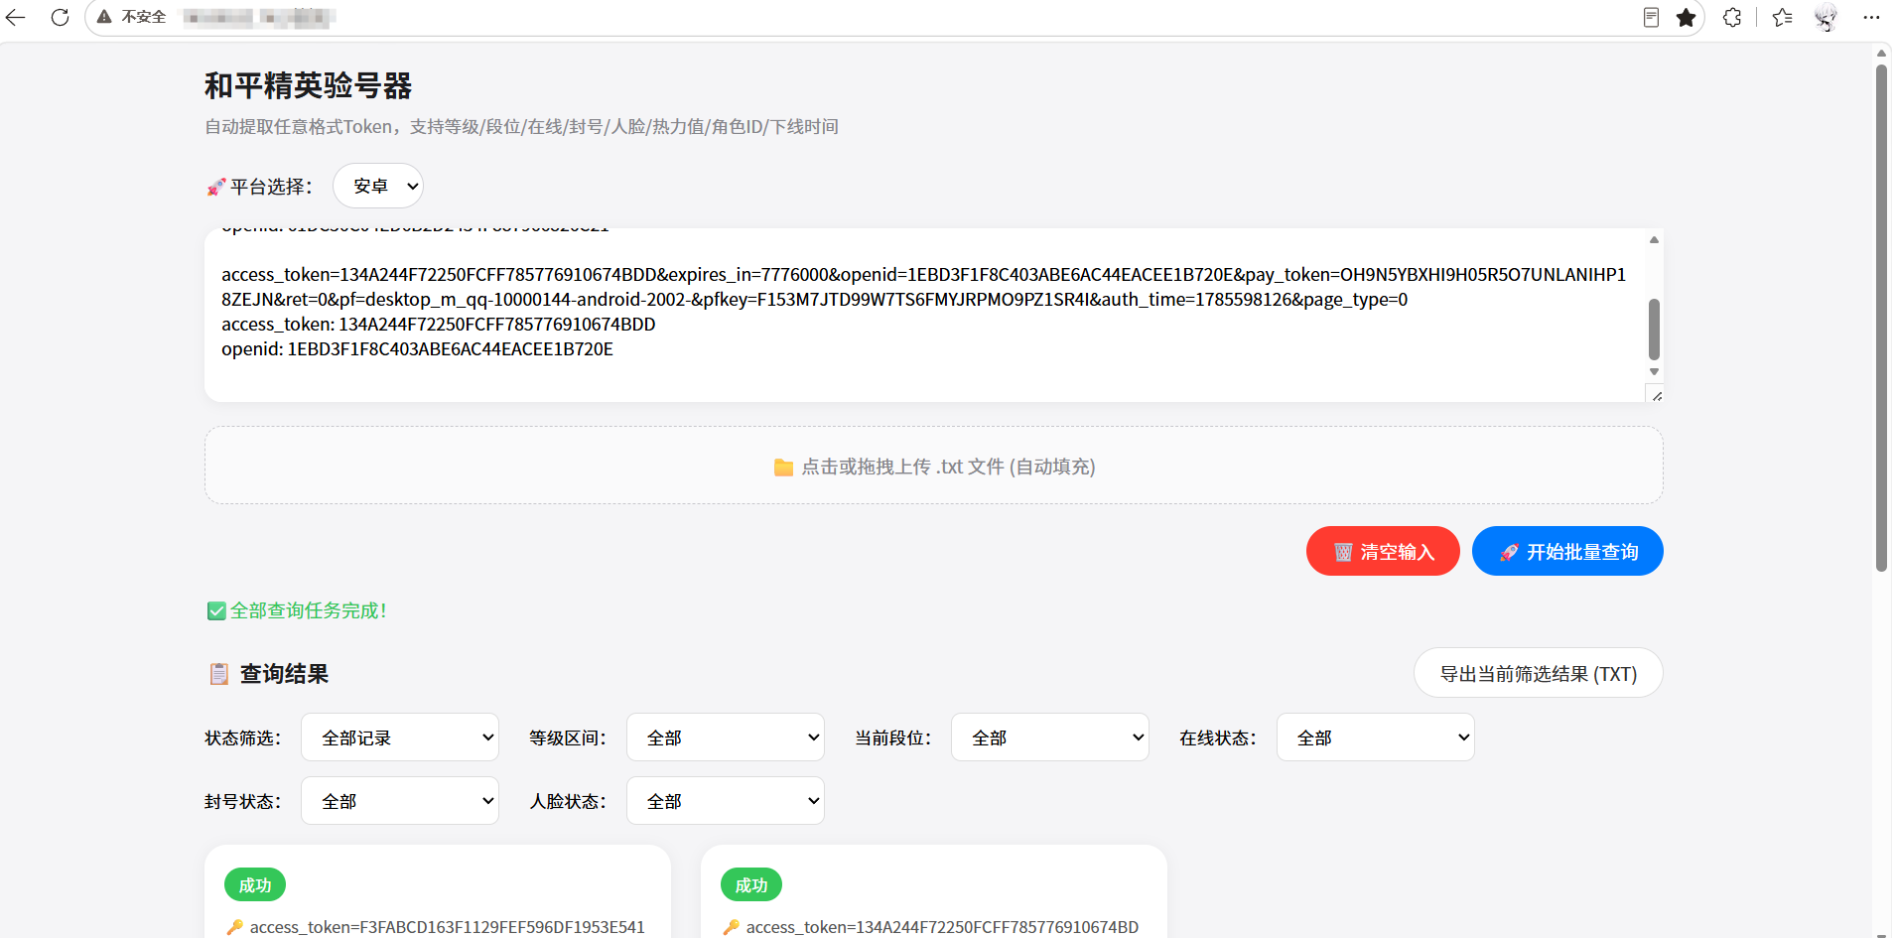Click the key icon before access_token=134A244F

pos(731,927)
